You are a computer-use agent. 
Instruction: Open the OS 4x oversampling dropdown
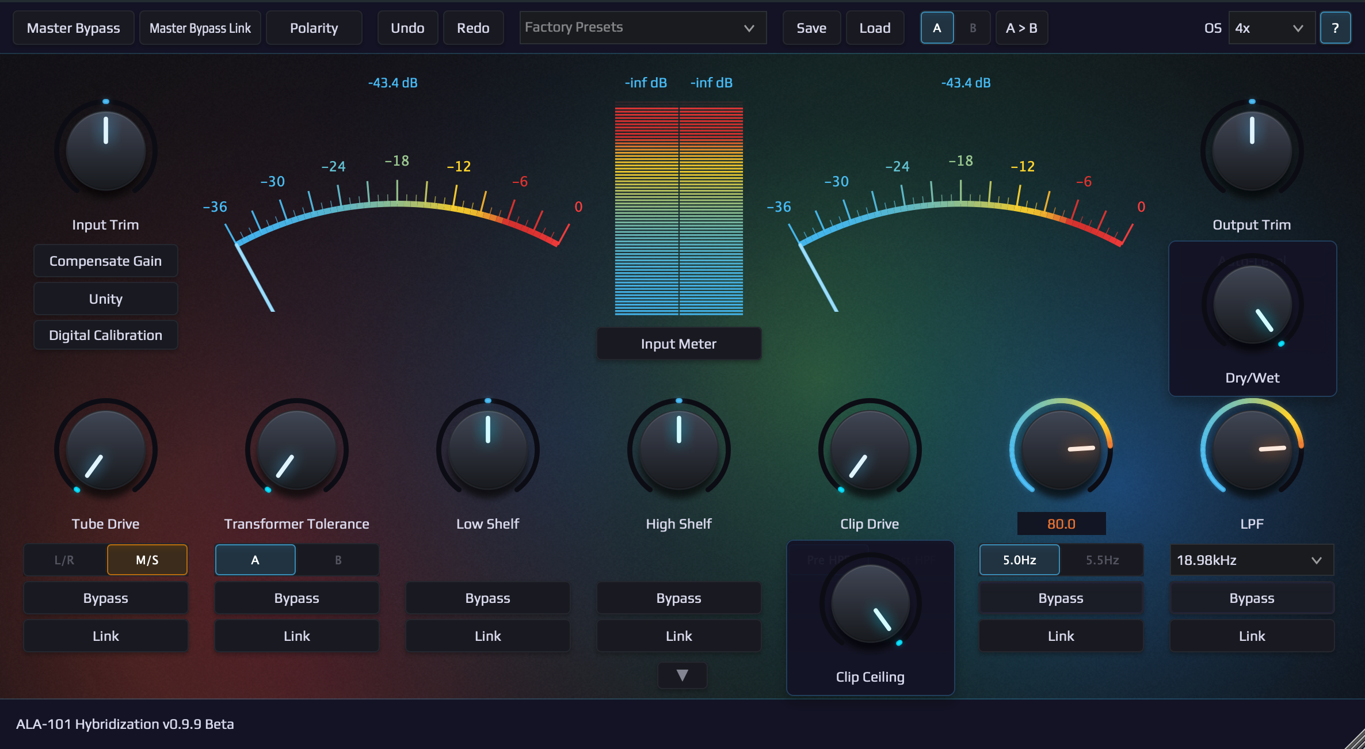click(1271, 28)
